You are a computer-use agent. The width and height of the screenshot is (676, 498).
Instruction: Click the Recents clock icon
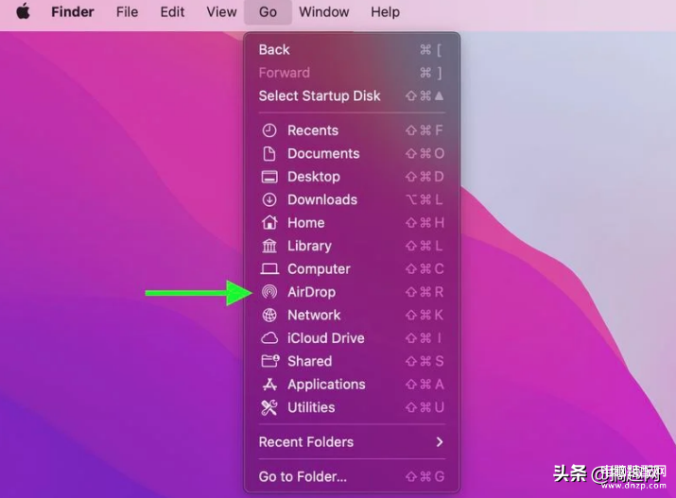pos(269,130)
